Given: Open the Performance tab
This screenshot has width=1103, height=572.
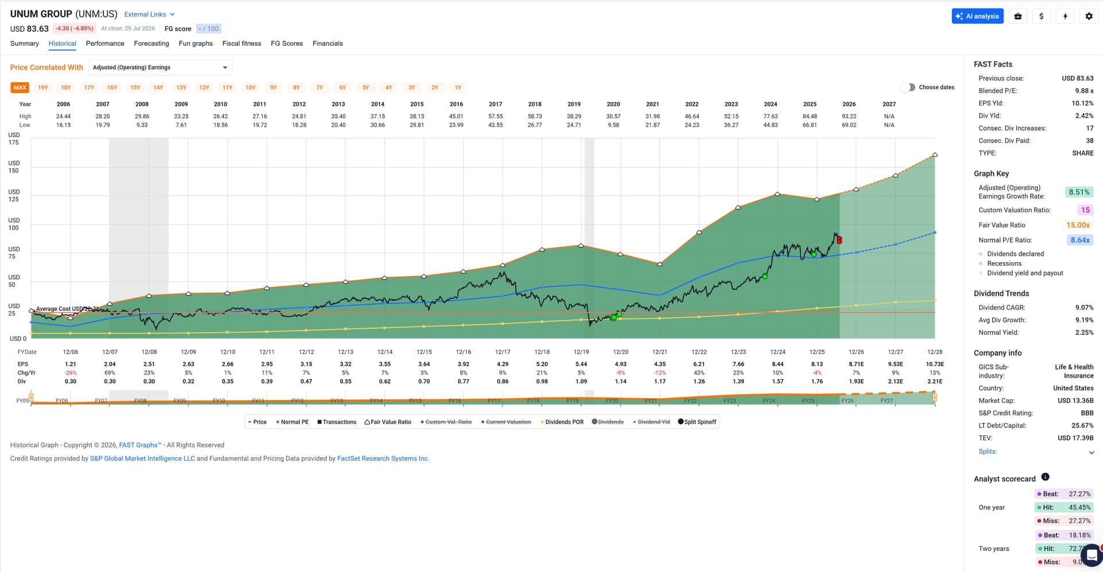Looking at the screenshot, I should click(105, 44).
